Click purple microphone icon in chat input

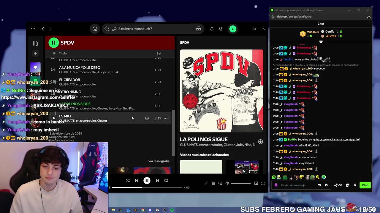point(276,185)
